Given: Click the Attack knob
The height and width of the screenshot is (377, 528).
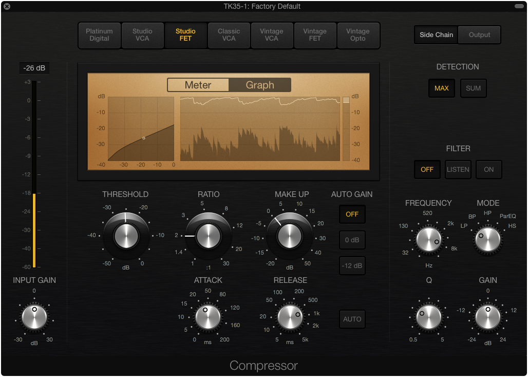Looking at the screenshot, I should point(208,317).
